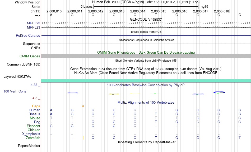Click the A base in the reference sequence row

(51, 15)
